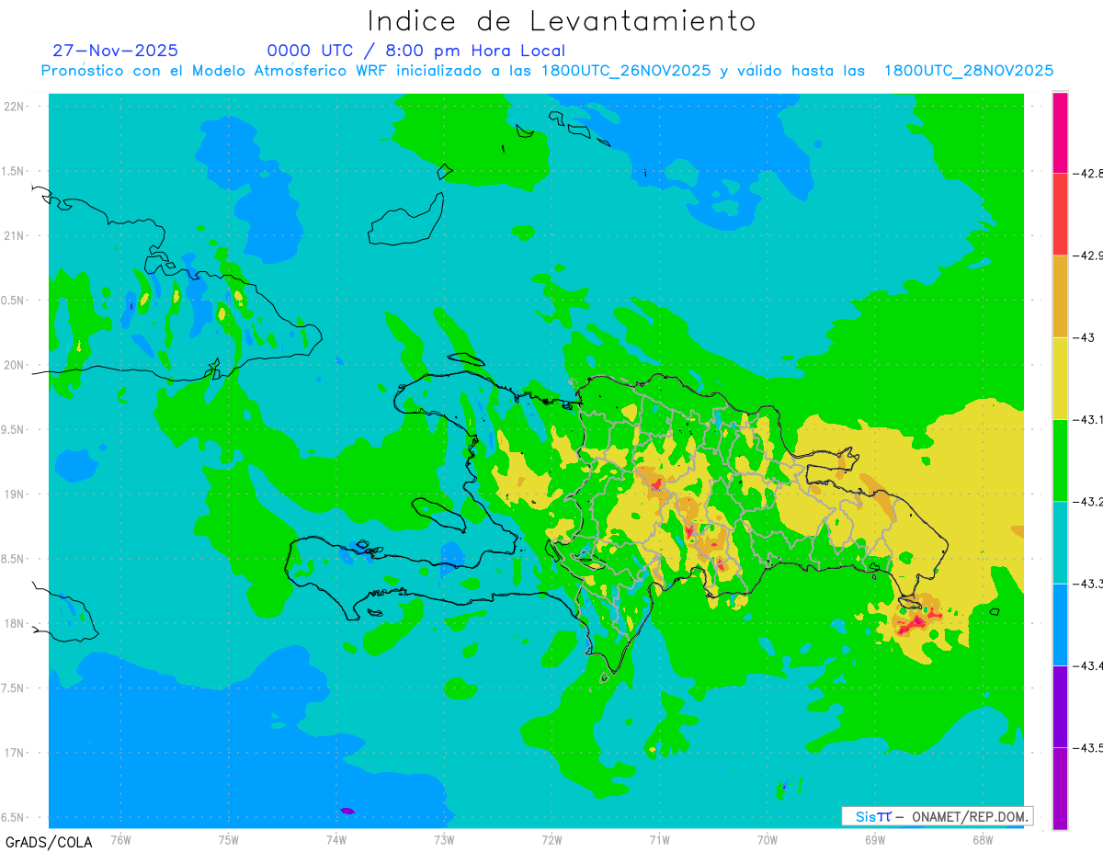Viewport: 1103px width, 852px height.
Task: Click the '-43.5' legend value
Action: click(1086, 747)
